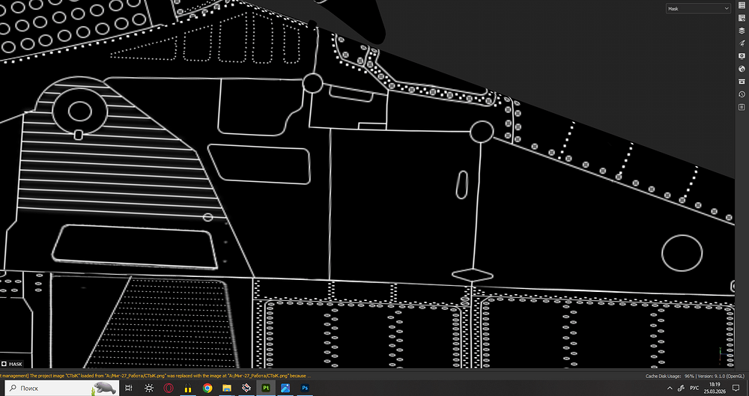Open the Texture Set Settings panel icon
This screenshot has width=749, height=396.
tap(742, 18)
